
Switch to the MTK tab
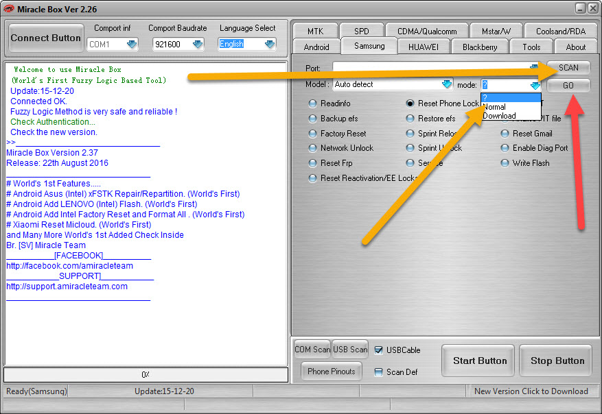pyautogui.click(x=315, y=31)
